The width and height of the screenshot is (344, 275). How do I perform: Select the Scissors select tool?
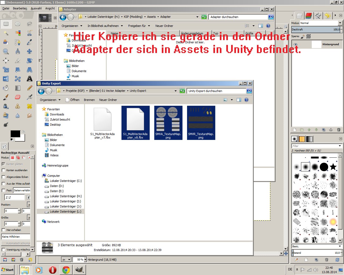click(30, 33)
